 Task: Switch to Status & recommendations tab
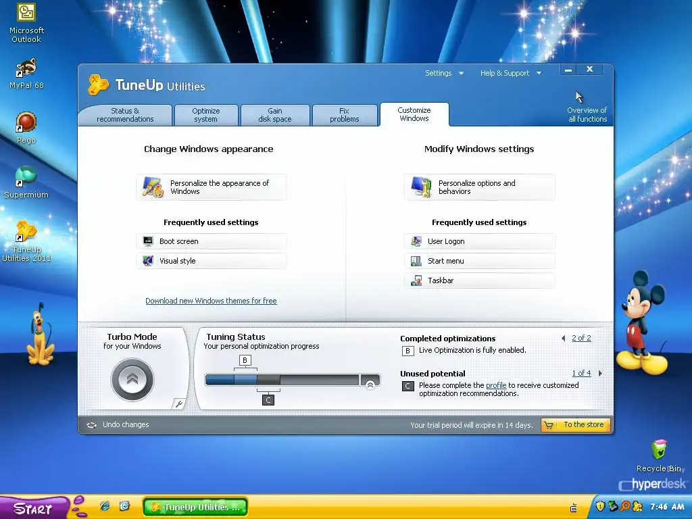point(125,115)
